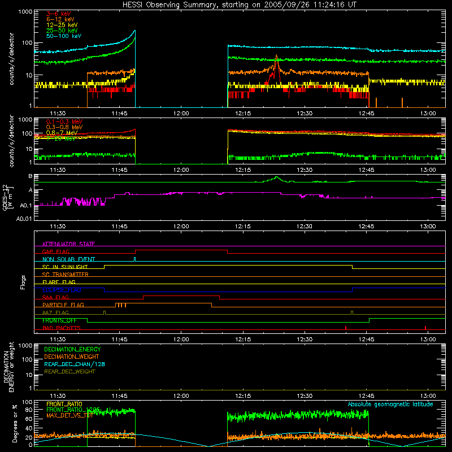Click the 'A0.1' tick label on GOES axis
Screen dimensions: 452x452
coord(25,206)
